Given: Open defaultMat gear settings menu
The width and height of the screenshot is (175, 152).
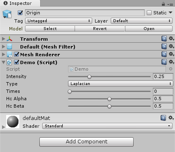Looking at the screenshot, I should pyautogui.click(x=171, y=118).
